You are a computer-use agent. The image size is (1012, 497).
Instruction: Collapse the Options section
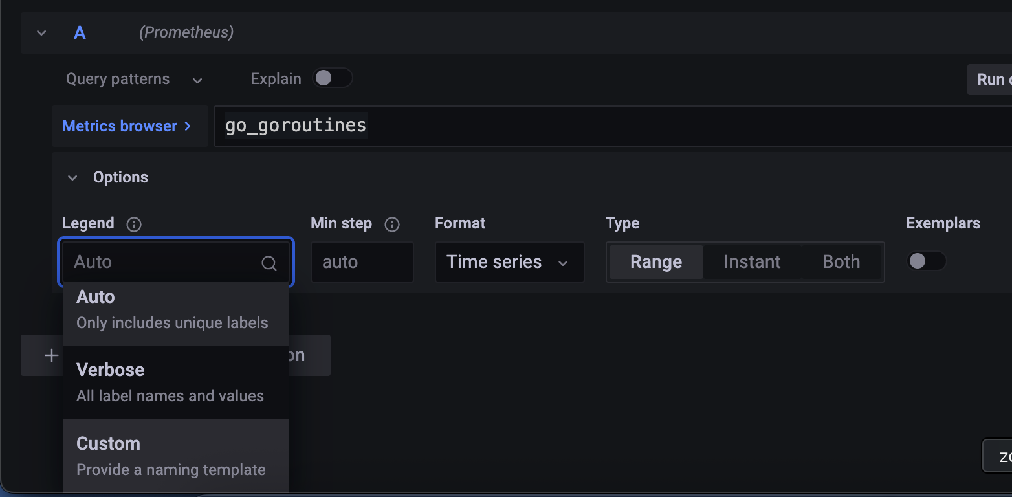[72, 177]
